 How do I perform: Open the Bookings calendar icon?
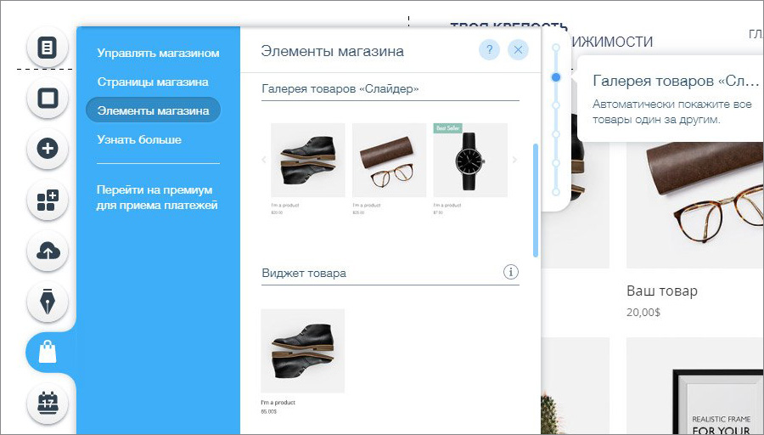pos(48,404)
